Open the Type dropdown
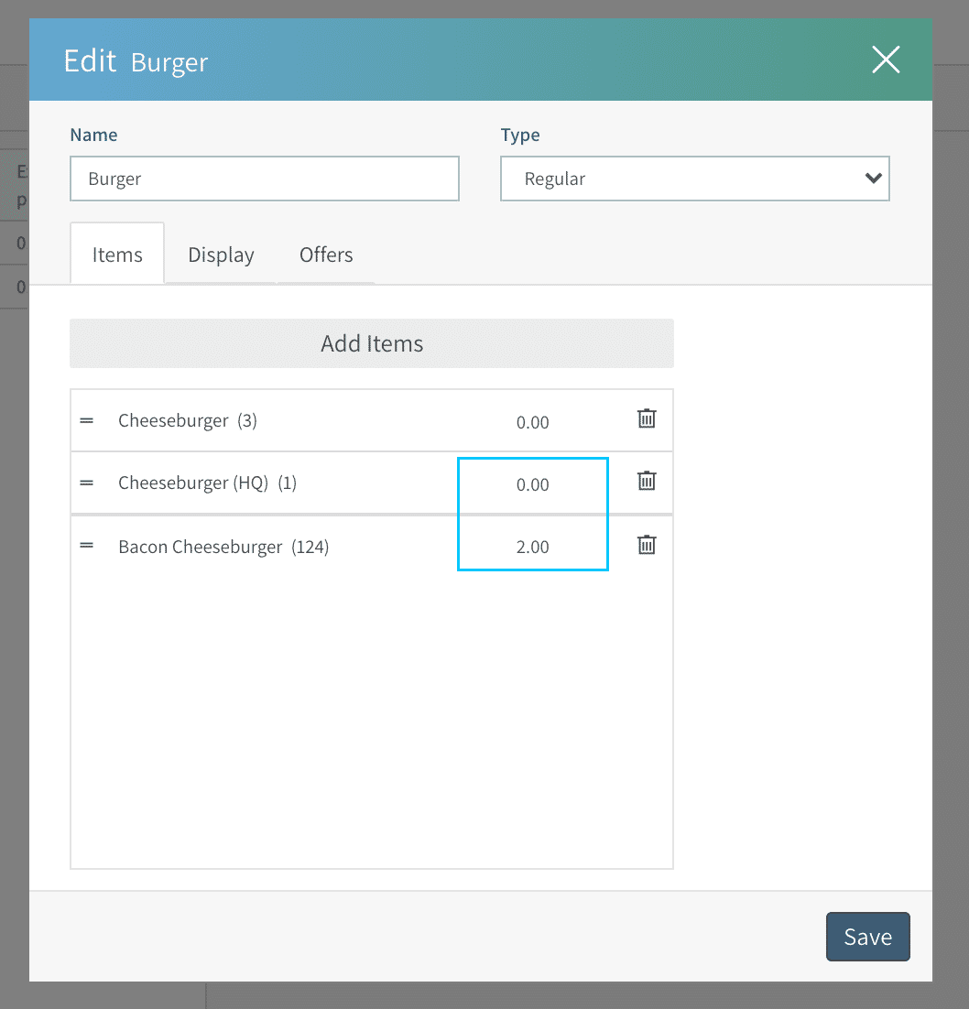Screen dimensions: 969x1009 click(x=694, y=179)
